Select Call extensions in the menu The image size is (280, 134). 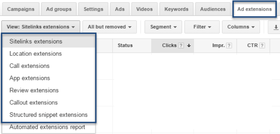(29, 66)
